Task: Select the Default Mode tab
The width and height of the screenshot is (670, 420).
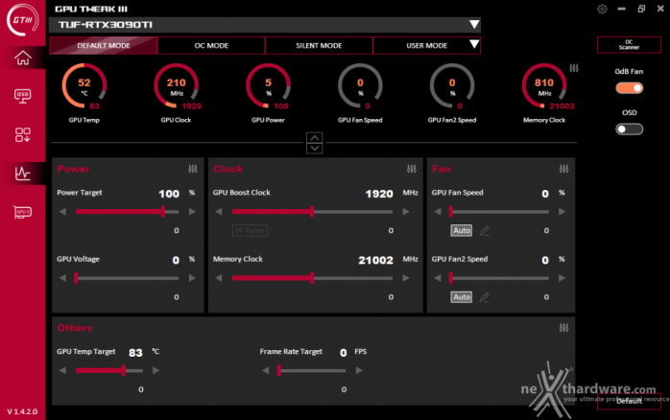Action: (x=104, y=45)
